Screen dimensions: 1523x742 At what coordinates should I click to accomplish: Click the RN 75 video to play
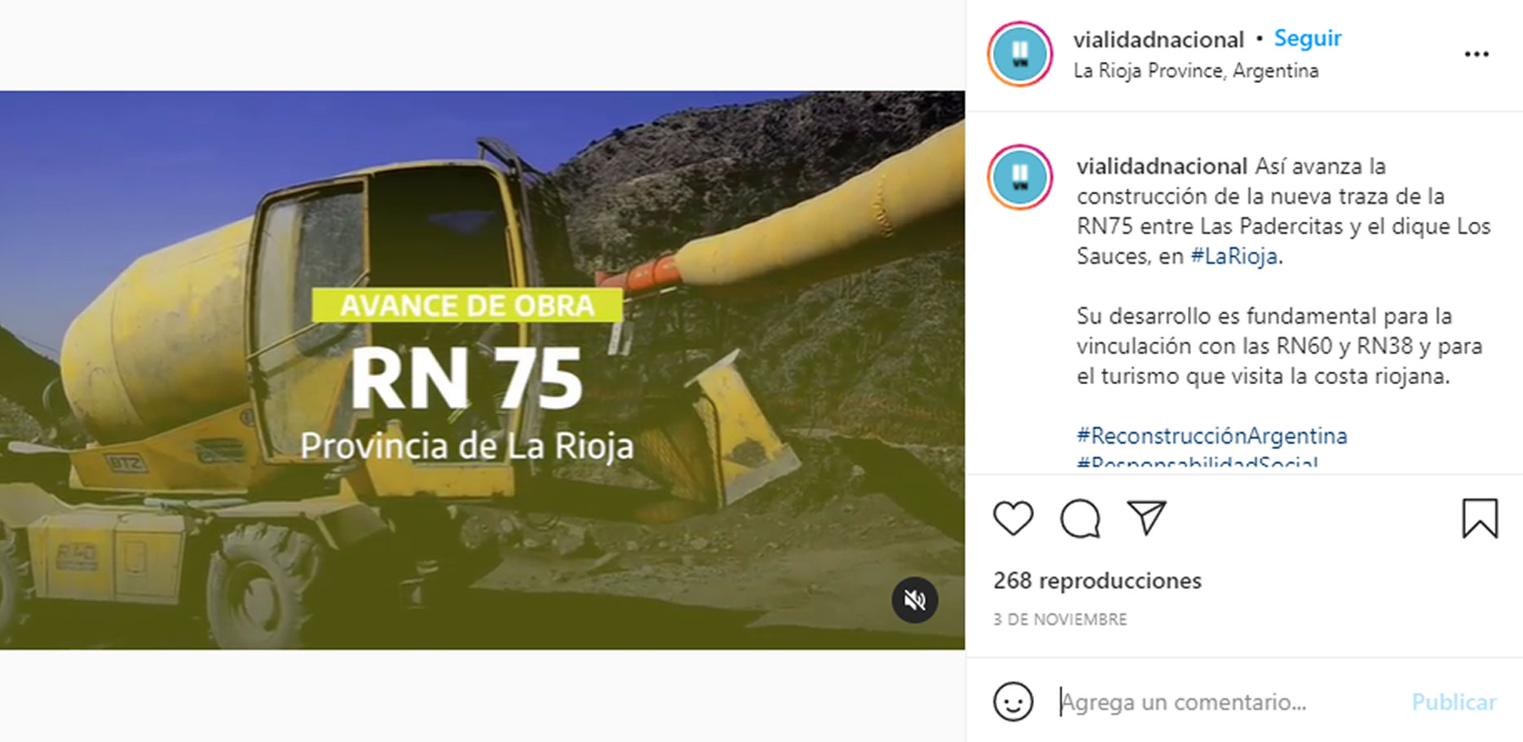(482, 370)
